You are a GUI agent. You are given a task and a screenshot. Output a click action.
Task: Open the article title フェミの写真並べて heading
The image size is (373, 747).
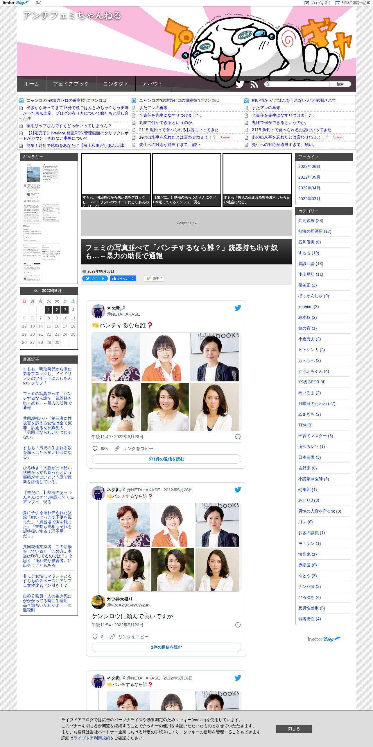pos(182,252)
